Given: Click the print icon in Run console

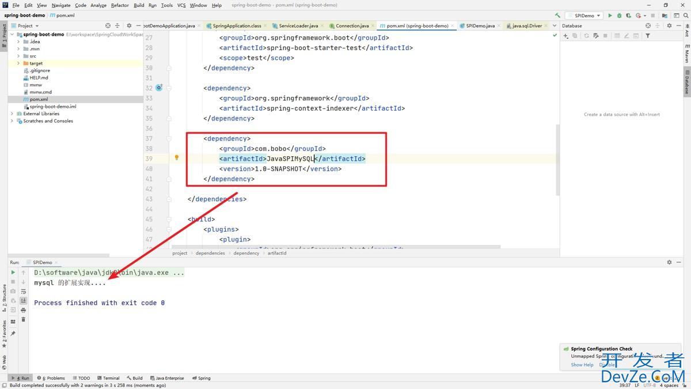Looking at the screenshot, I should 24,310.
